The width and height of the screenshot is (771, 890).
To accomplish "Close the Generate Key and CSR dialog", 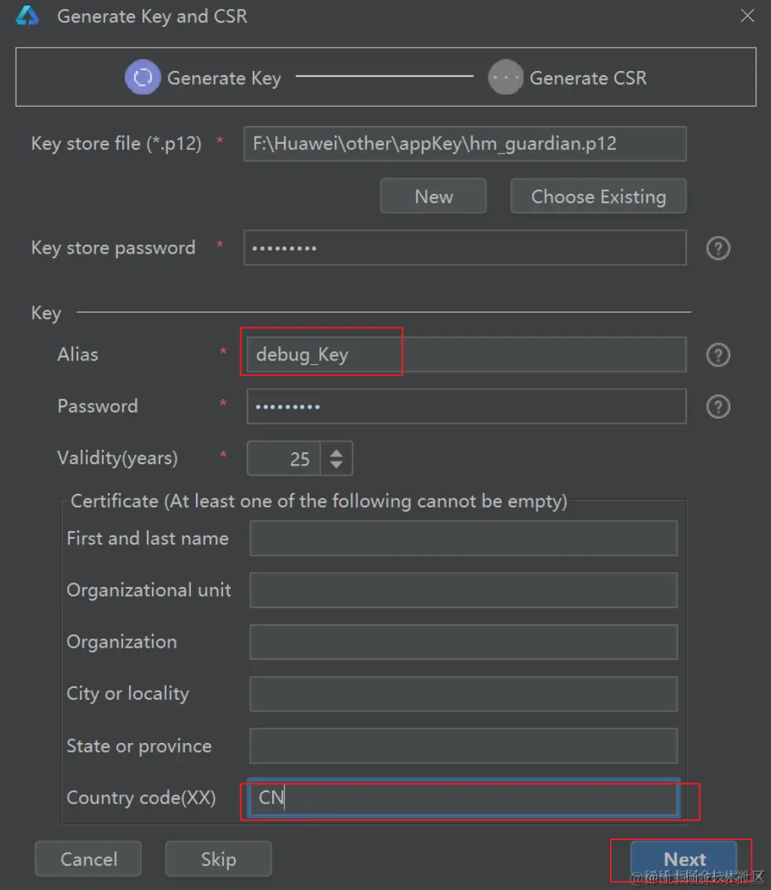I will click(747, 16).
